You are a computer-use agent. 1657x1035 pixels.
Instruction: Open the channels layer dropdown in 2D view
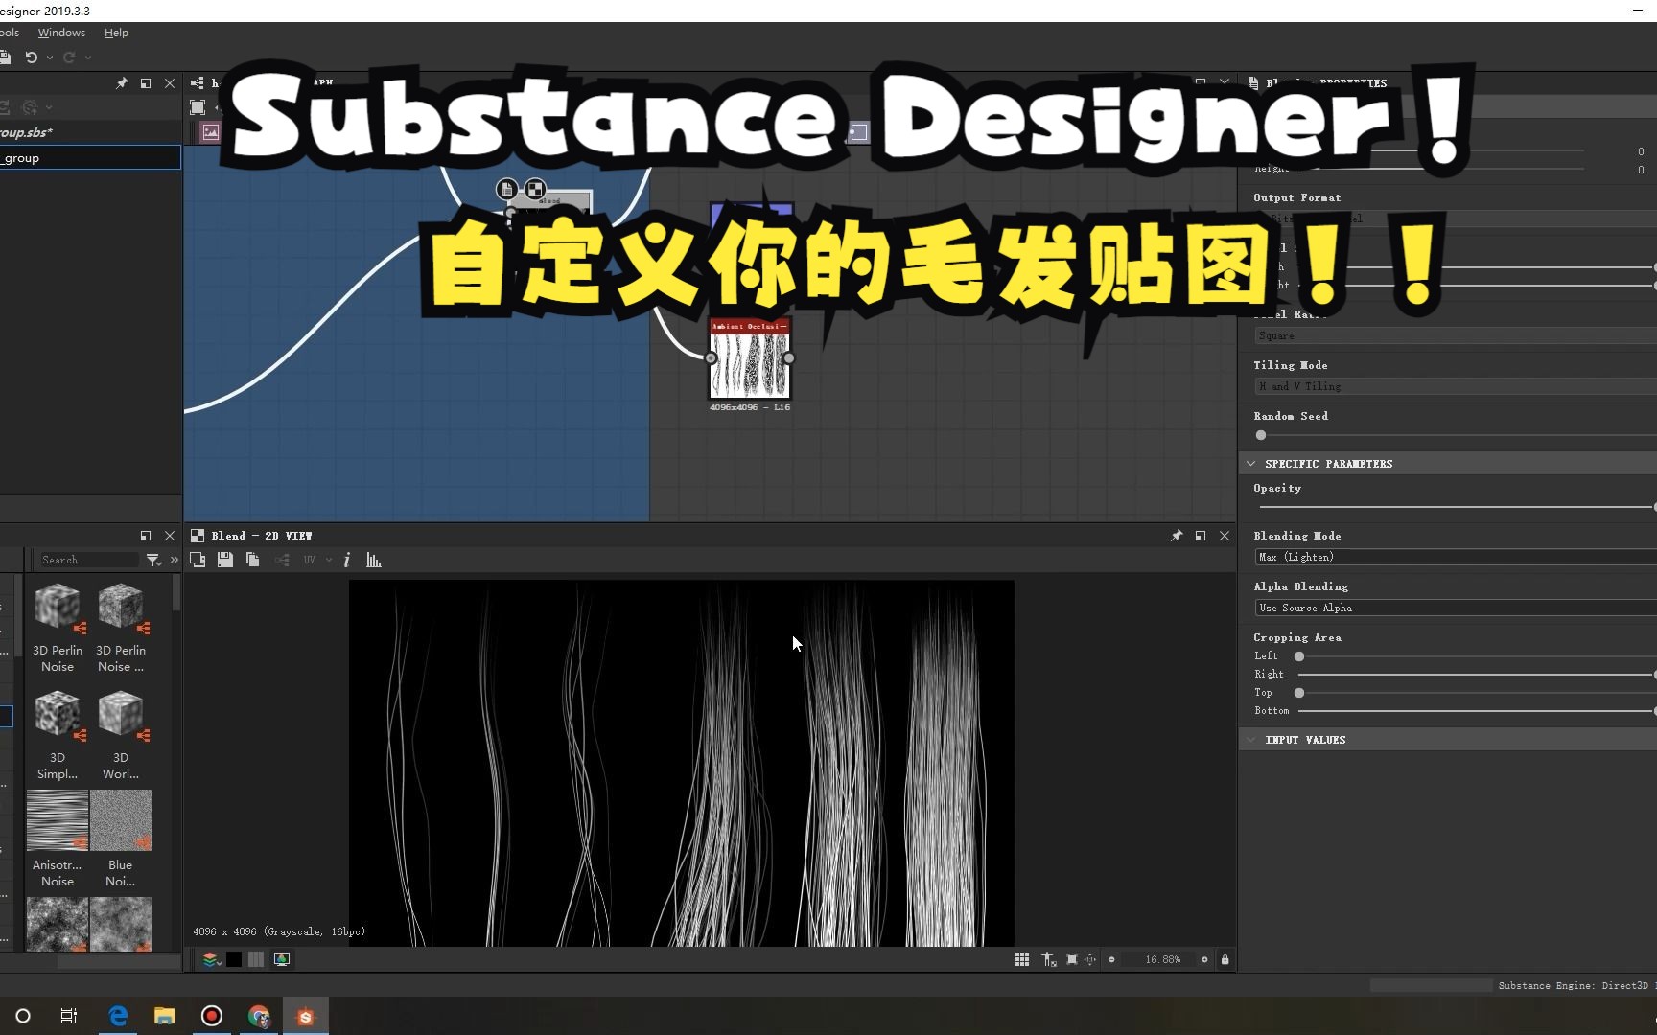[211, 959]
